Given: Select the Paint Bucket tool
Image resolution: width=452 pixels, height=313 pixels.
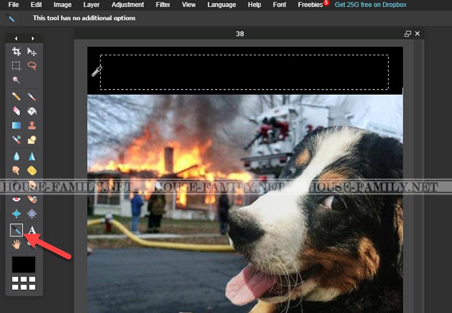Looking at the screenshot, I should coord(32,111).
